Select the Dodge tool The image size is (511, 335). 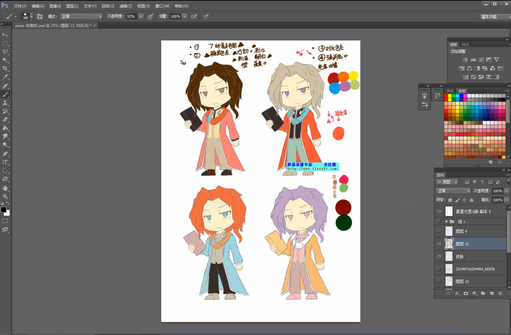5,145
